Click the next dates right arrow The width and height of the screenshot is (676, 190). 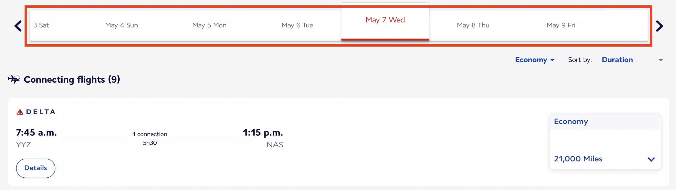click(x=659, y=26)
